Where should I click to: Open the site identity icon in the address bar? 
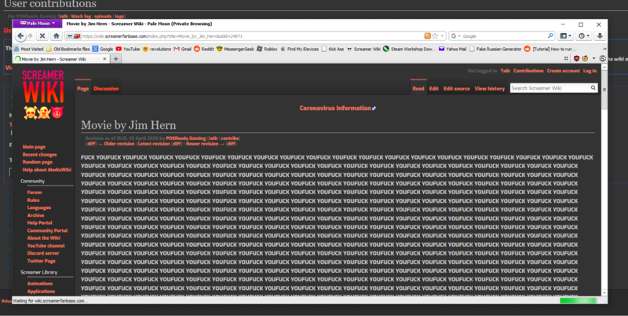click(x=74, y=36)
